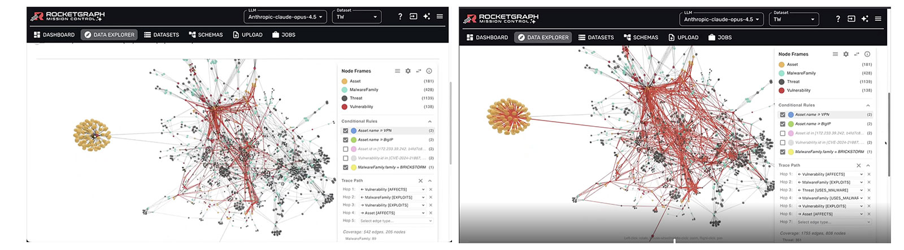
Task: Remove Hop 1 in left window Trace Path
Action: point(431,190)
